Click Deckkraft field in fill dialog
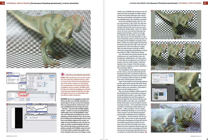Viewport: 208px width, 140px height. click(157, 82)
